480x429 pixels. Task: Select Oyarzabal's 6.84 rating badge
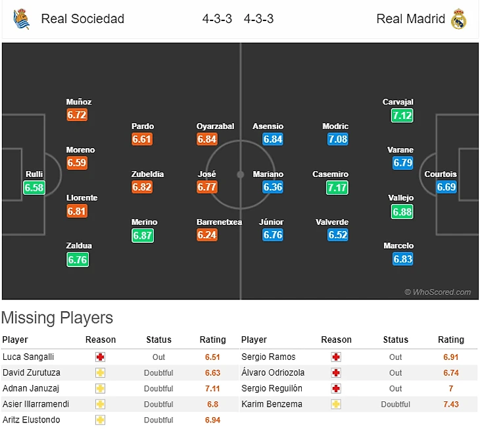pos(207,139)
